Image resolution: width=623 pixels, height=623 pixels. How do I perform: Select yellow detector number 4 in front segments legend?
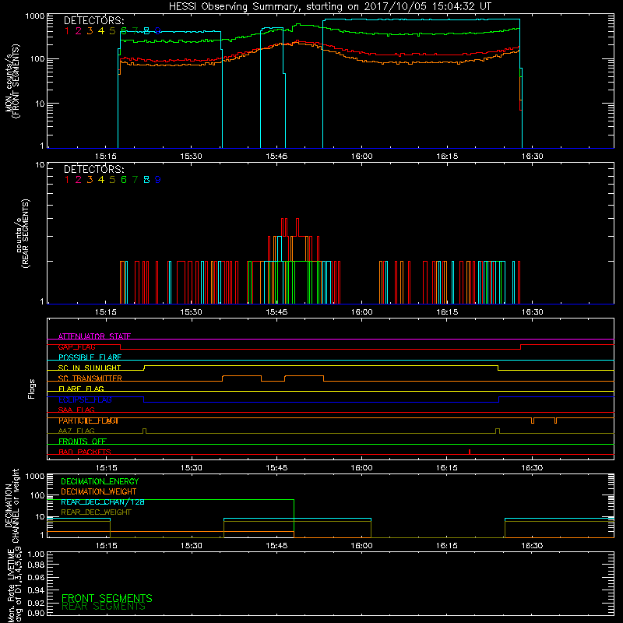click(x=101, y=31)
